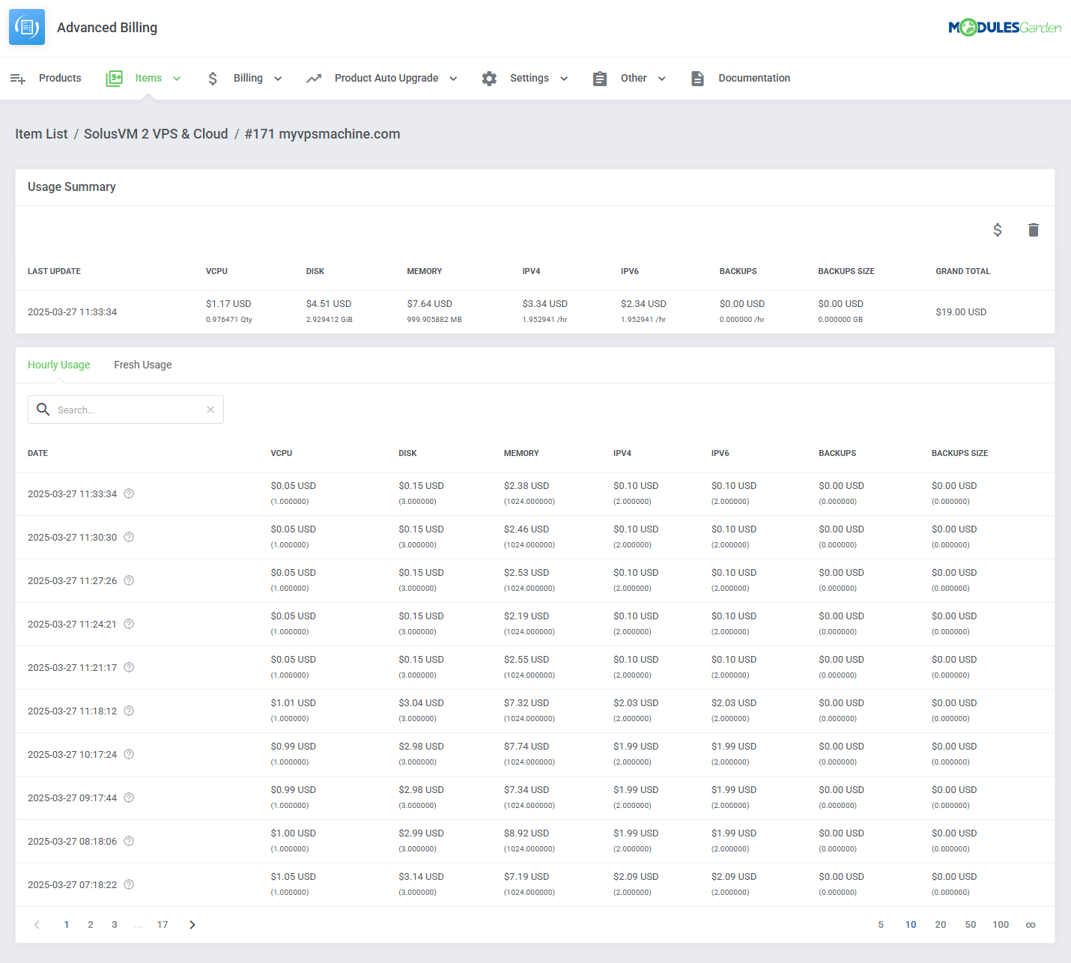Click the trash delete icon in Usage Summary
This screenshot has height=963, width=1071.
click(x=1033, y=230)
